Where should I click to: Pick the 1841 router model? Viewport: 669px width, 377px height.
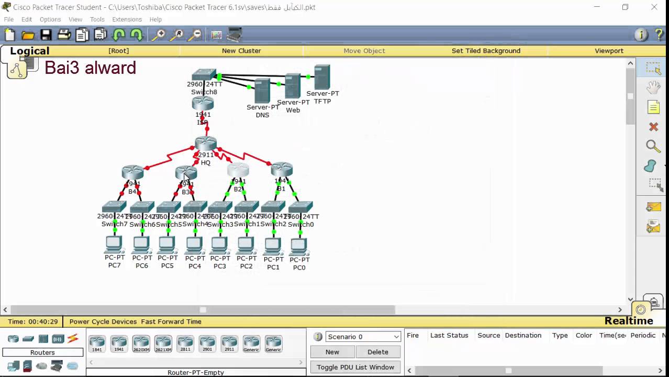pos(97,343)
